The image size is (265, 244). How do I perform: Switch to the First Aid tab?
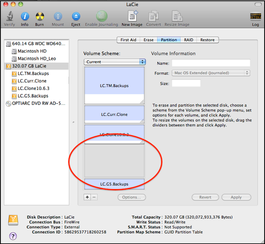coord(128,40)
